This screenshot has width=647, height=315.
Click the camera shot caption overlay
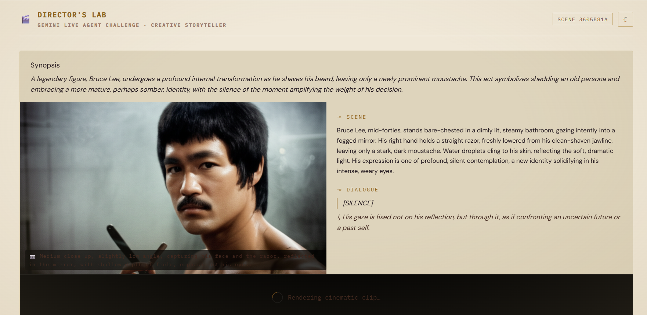point(173,260)
